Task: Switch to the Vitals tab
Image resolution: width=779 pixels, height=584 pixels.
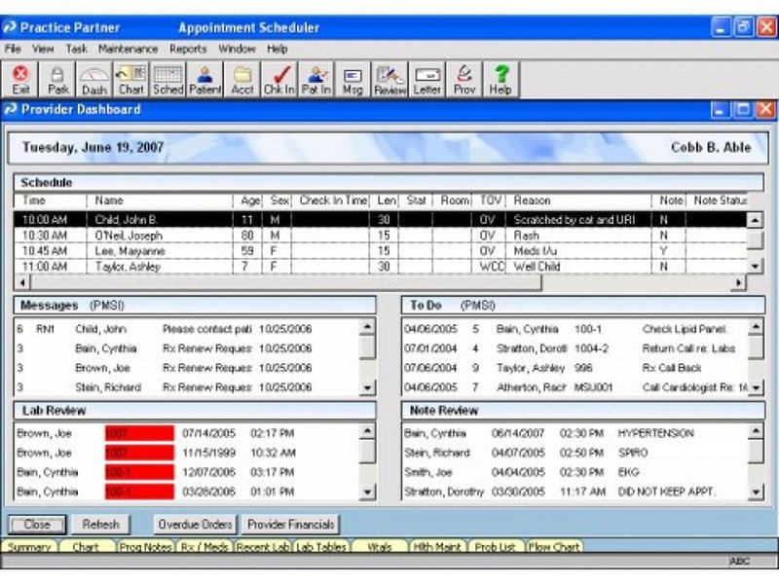Action: click(379, 547)
